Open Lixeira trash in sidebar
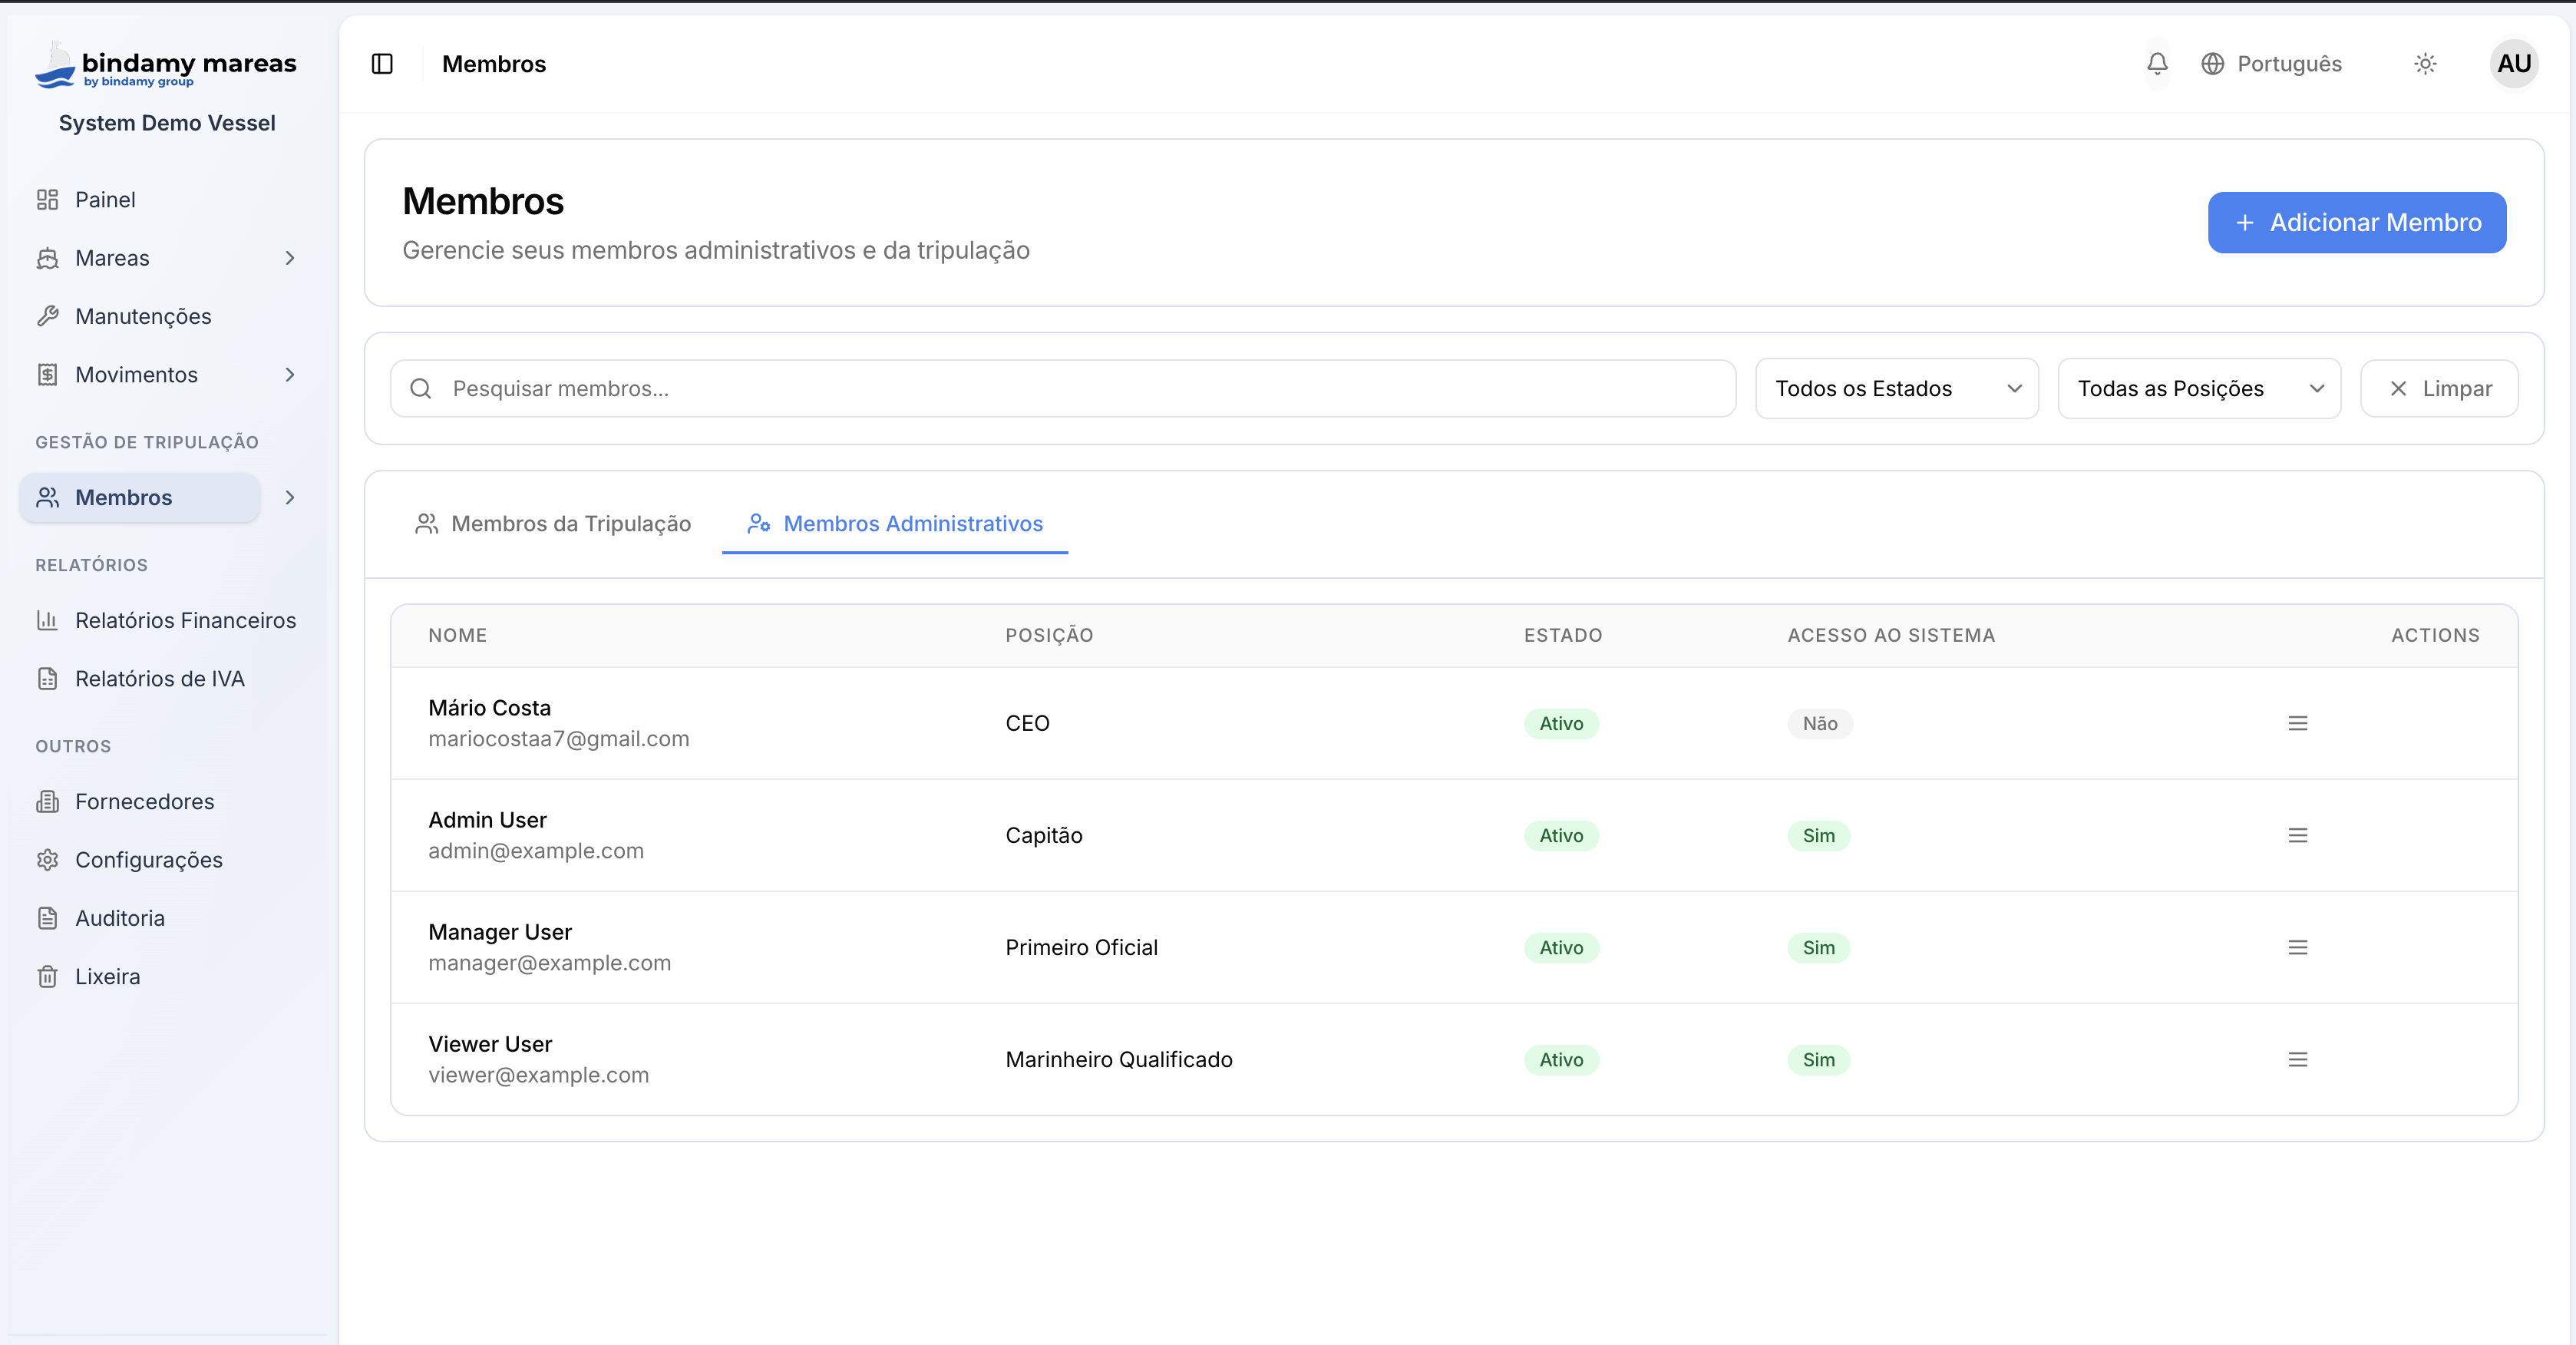 (x=107, y=976)
